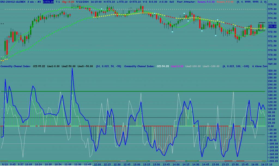Click the 320.00 label on CCI axis
Screen dimensions: 279x166
272,71
